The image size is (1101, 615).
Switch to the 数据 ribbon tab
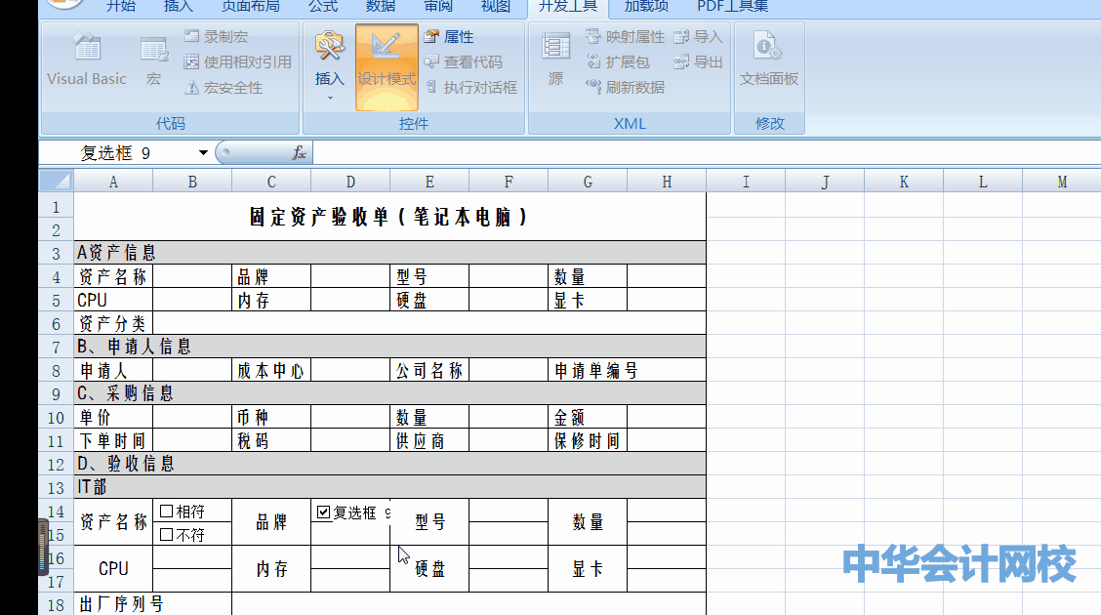click(381, 7)
